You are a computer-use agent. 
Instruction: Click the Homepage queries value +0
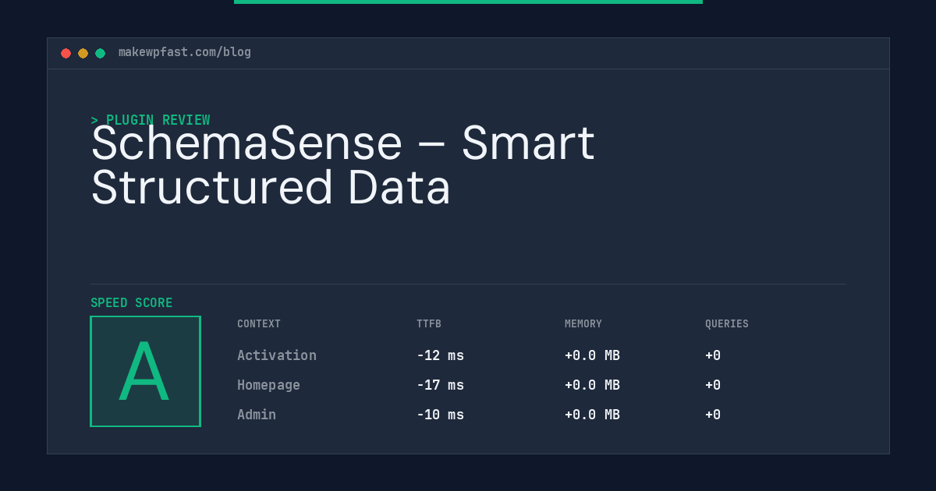click(713, 385)
